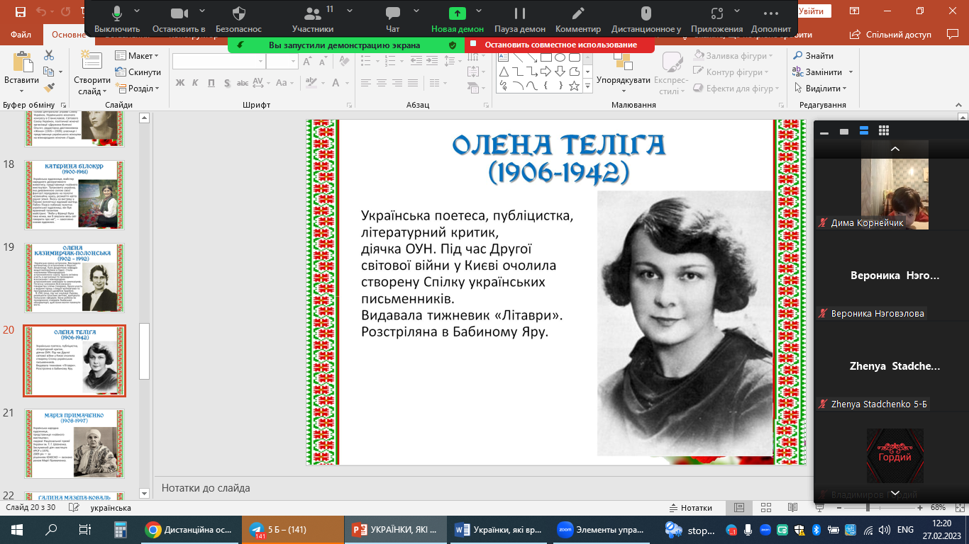Select slide 21 Марія Примаченко thumbnail
969x544 pixels.
click(x=75, y=443)
